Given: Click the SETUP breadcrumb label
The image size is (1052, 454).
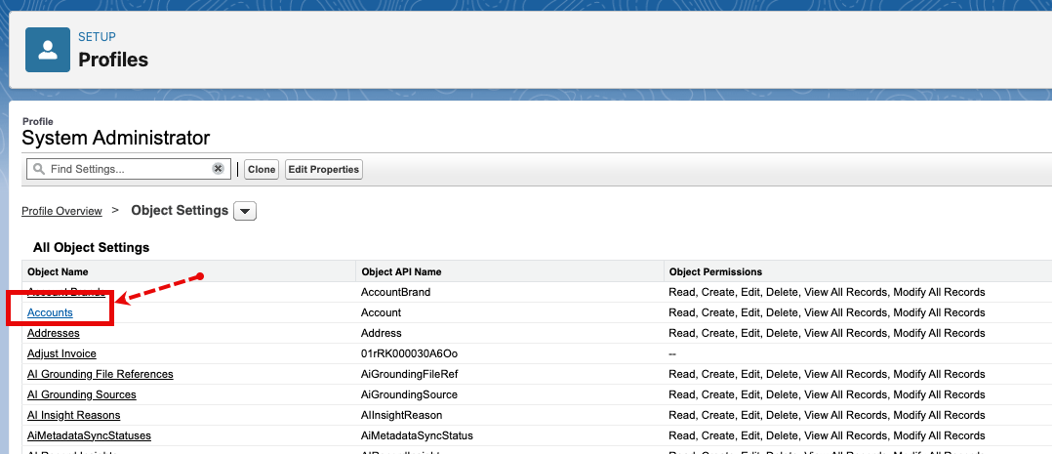Looking at the screenshot, I should click(97, 37).
